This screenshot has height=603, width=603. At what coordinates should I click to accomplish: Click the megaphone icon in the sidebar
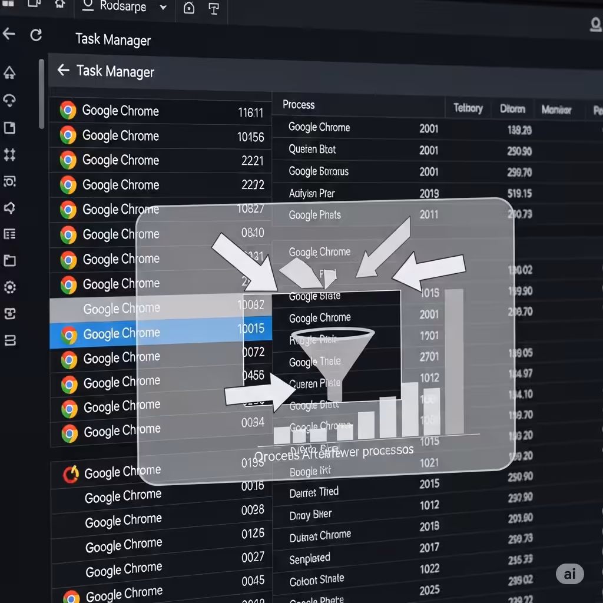coord(9,208)
